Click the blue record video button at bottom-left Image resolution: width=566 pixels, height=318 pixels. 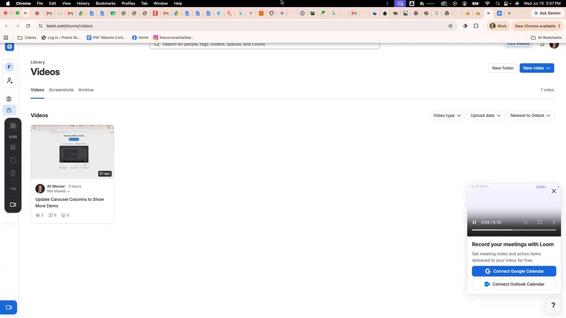(x=8, y=307)
